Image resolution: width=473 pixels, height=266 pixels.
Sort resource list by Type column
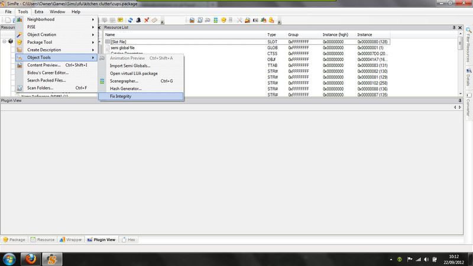coord(272,35)
